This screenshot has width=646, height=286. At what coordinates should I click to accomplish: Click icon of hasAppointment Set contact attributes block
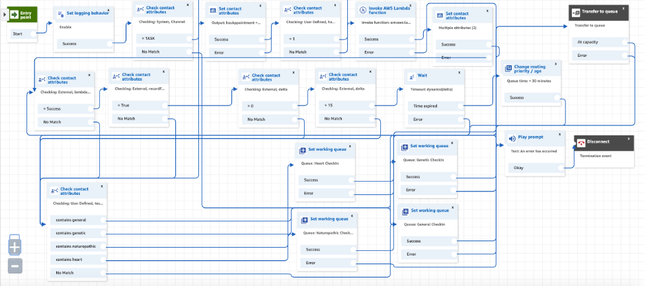213,11
